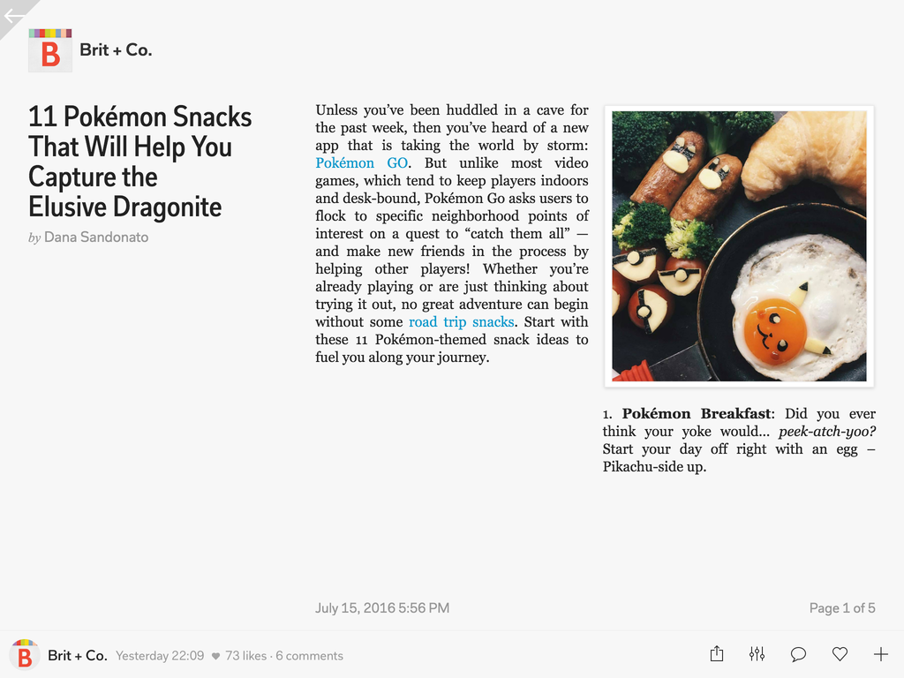904x678 pixels.
Task: Open text display settings sliders icon
Action: (x=757, y=654)
